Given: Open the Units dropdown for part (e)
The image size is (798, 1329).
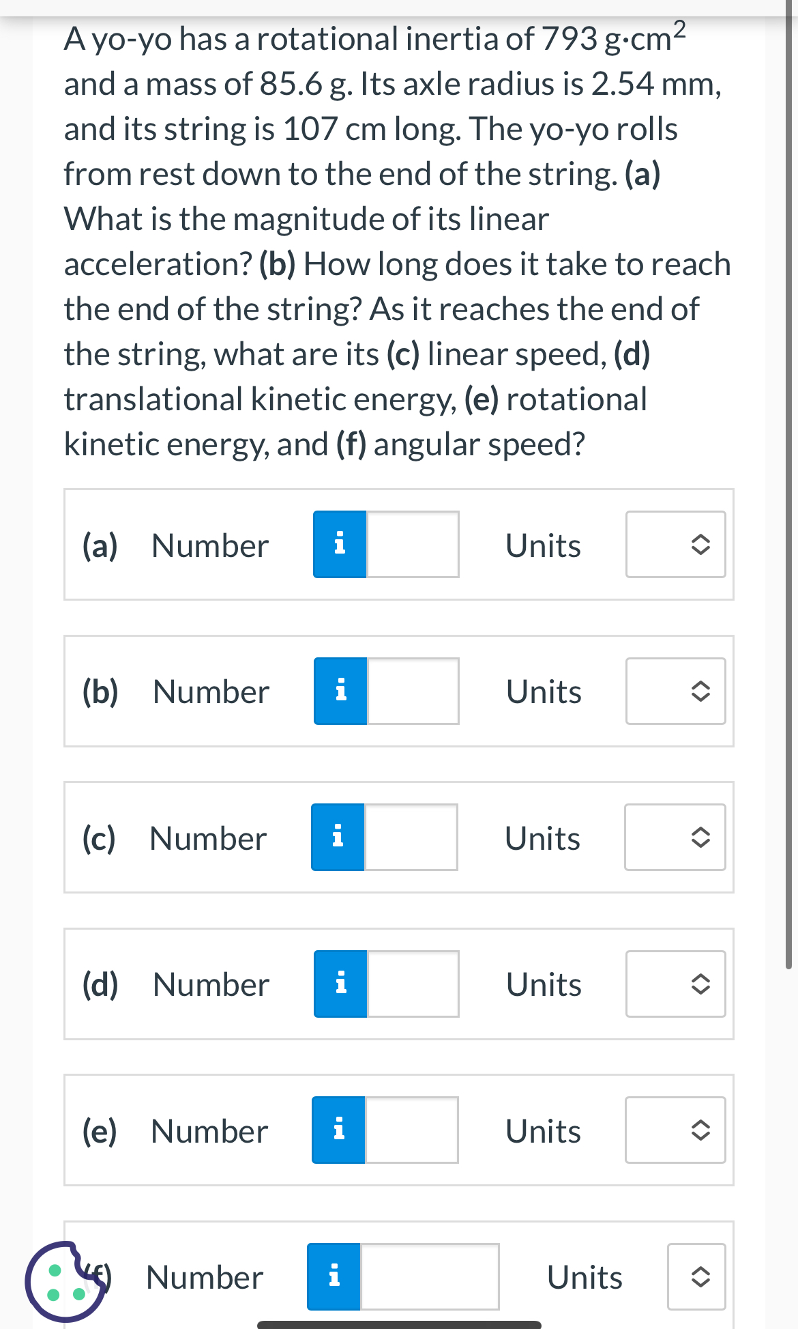Looking at the screenshot, I should (x=675, y=1131).
